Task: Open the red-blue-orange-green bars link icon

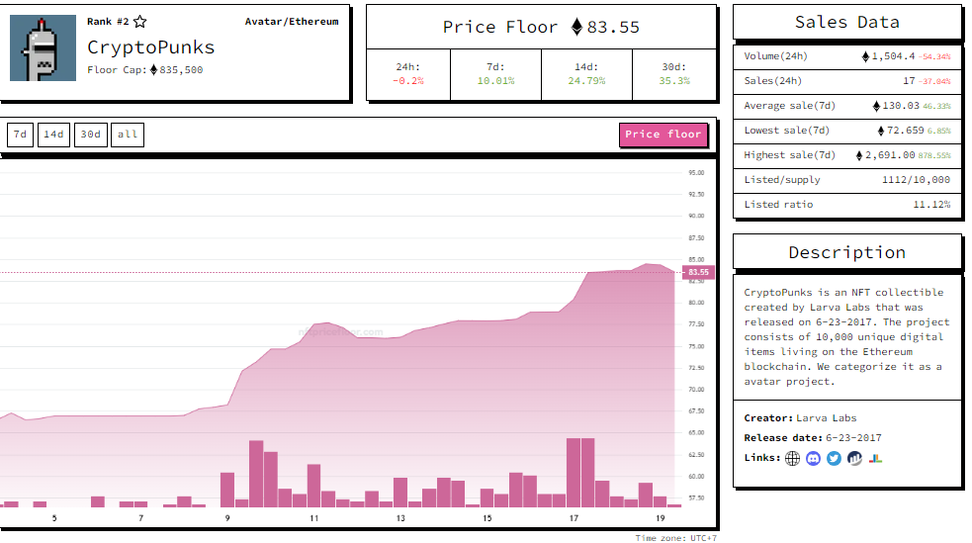Action: [875, 458]
